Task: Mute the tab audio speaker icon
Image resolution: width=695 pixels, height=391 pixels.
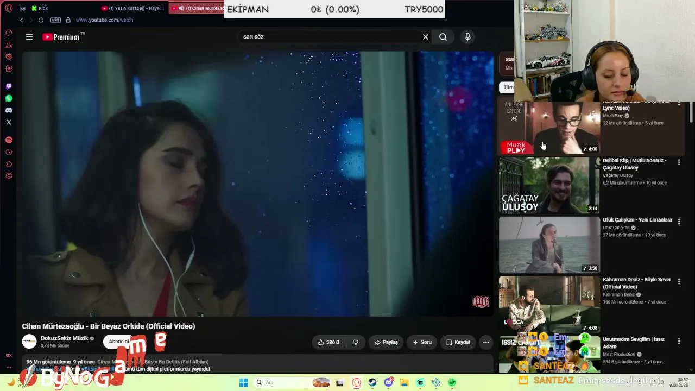Action: coord(181,8)
